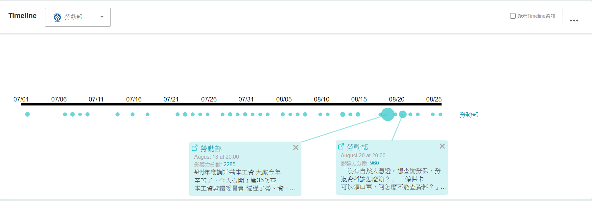Open the 勞動部 source combo box
The image size is (592, 201).
point(78,17)
